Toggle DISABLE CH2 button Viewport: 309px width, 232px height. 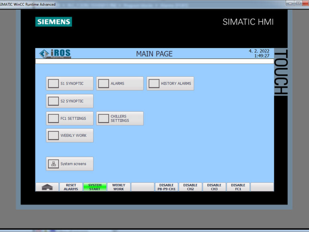coord(190,187)
